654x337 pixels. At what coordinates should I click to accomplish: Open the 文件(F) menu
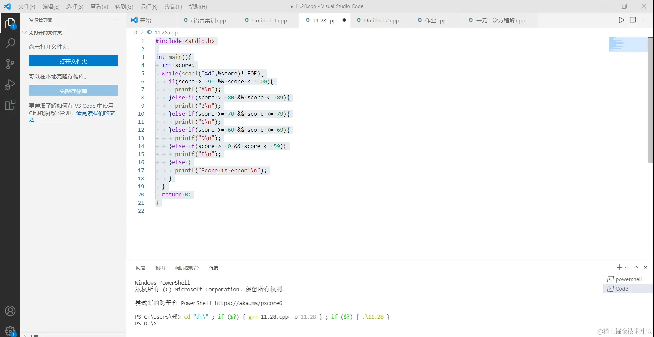(27, 6)
